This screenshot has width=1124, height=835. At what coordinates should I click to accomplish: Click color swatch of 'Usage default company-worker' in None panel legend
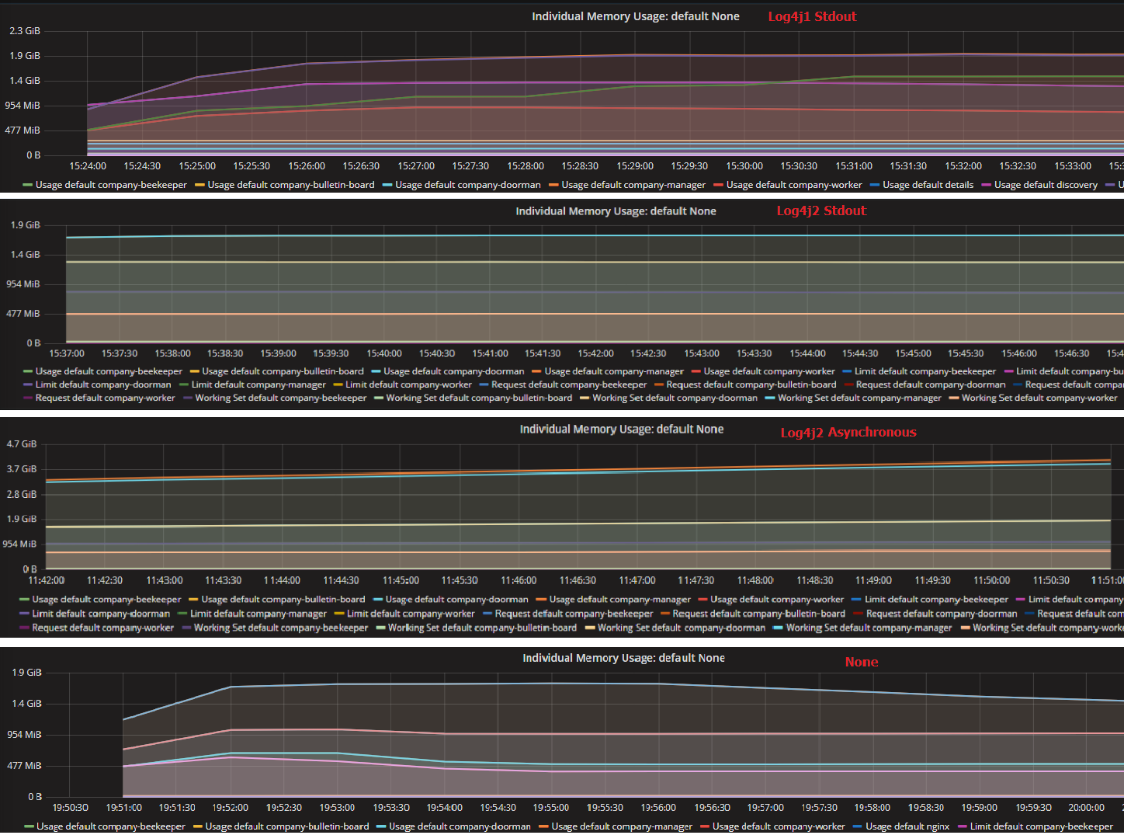(705, 826)
